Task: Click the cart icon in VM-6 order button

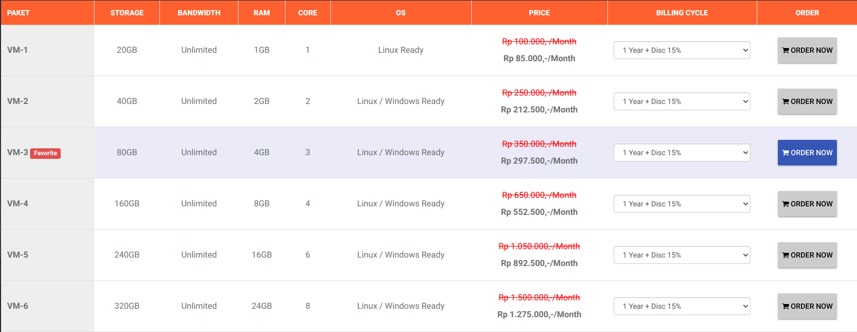Action: pos(786,307)
